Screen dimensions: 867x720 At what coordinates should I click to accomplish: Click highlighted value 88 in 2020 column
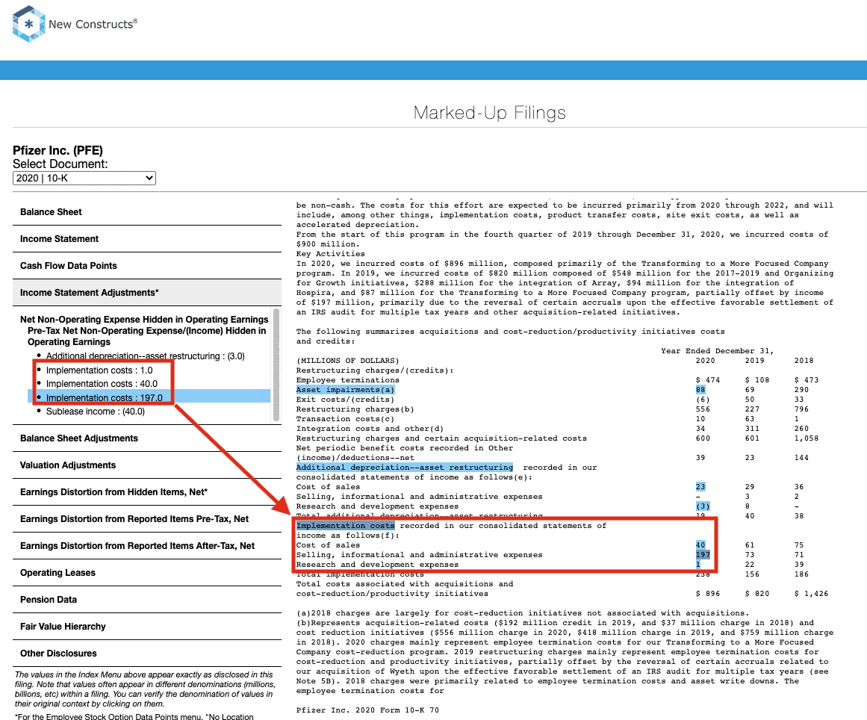click(x=700, y=390)
